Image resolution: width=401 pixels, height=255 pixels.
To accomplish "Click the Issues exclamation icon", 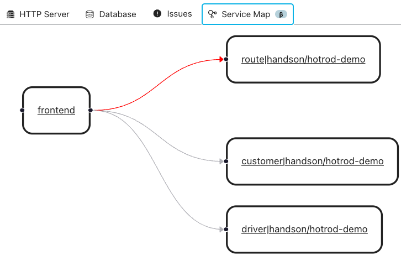I will (157, 14).
